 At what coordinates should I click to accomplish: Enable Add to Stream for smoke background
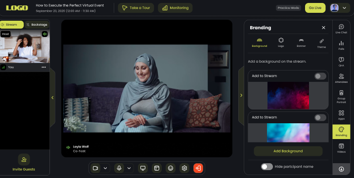coord(320,76)
